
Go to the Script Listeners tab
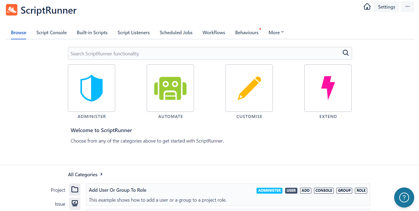pyautogui.click(x=134, y=32)
